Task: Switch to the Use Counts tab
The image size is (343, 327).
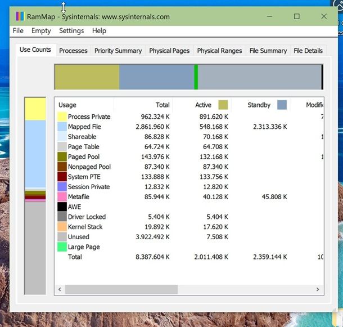Action: (x=35, y=50)
